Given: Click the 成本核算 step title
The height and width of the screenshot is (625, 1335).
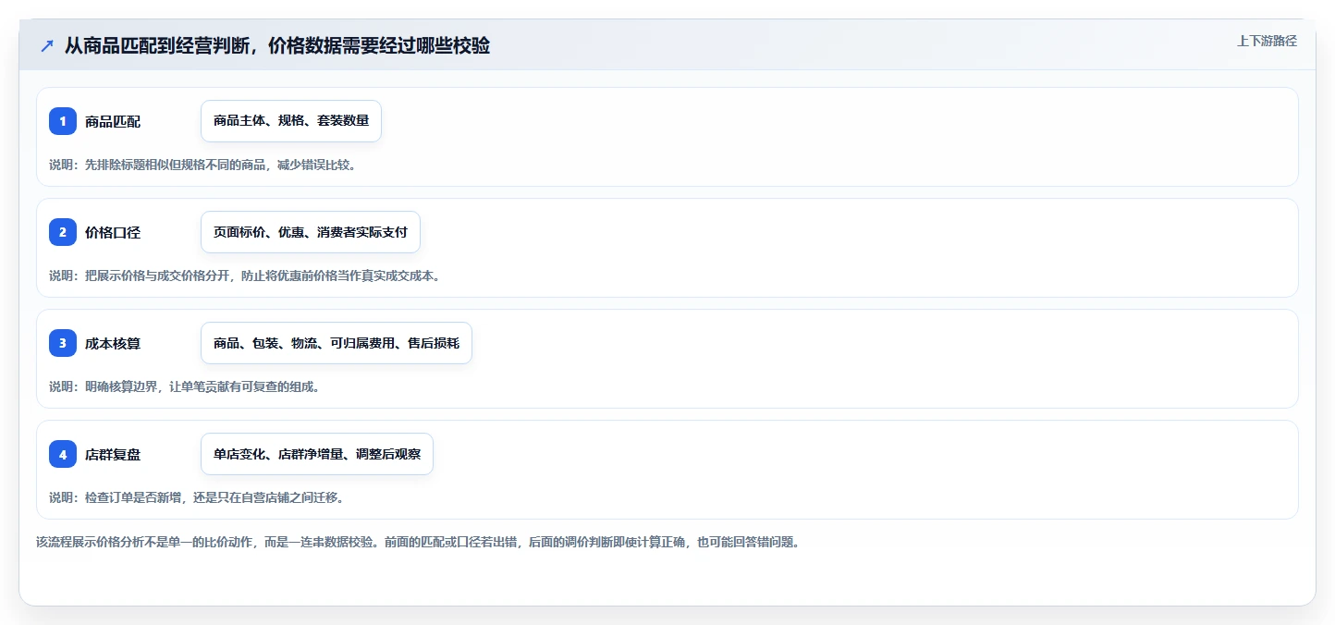Looking at the screenshot, I should point(113,343).
